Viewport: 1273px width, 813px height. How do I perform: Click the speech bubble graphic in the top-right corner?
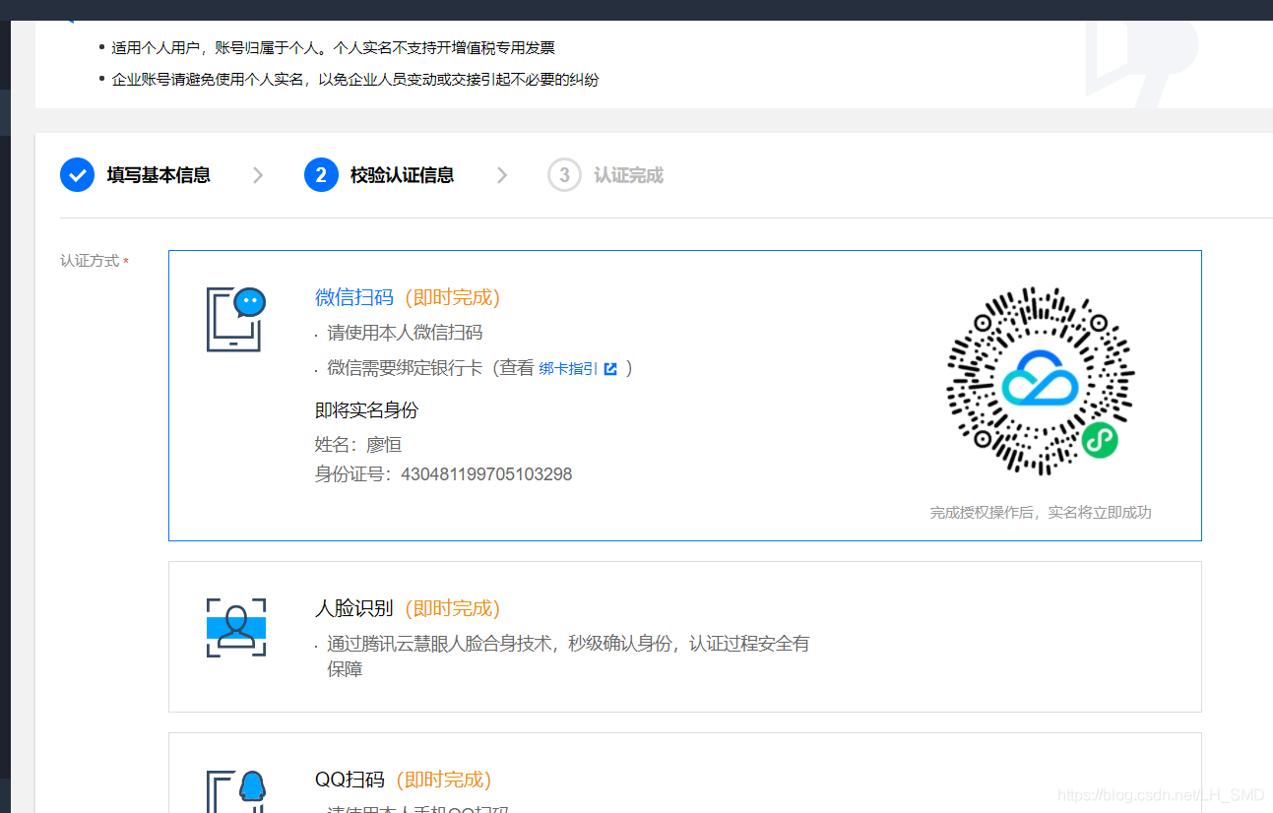pyautogui.click(x=1142, y=59)
